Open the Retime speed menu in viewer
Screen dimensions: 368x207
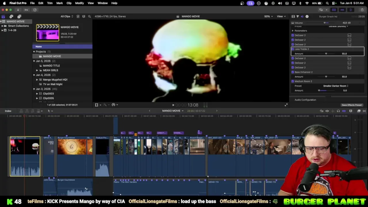point(115,105)
